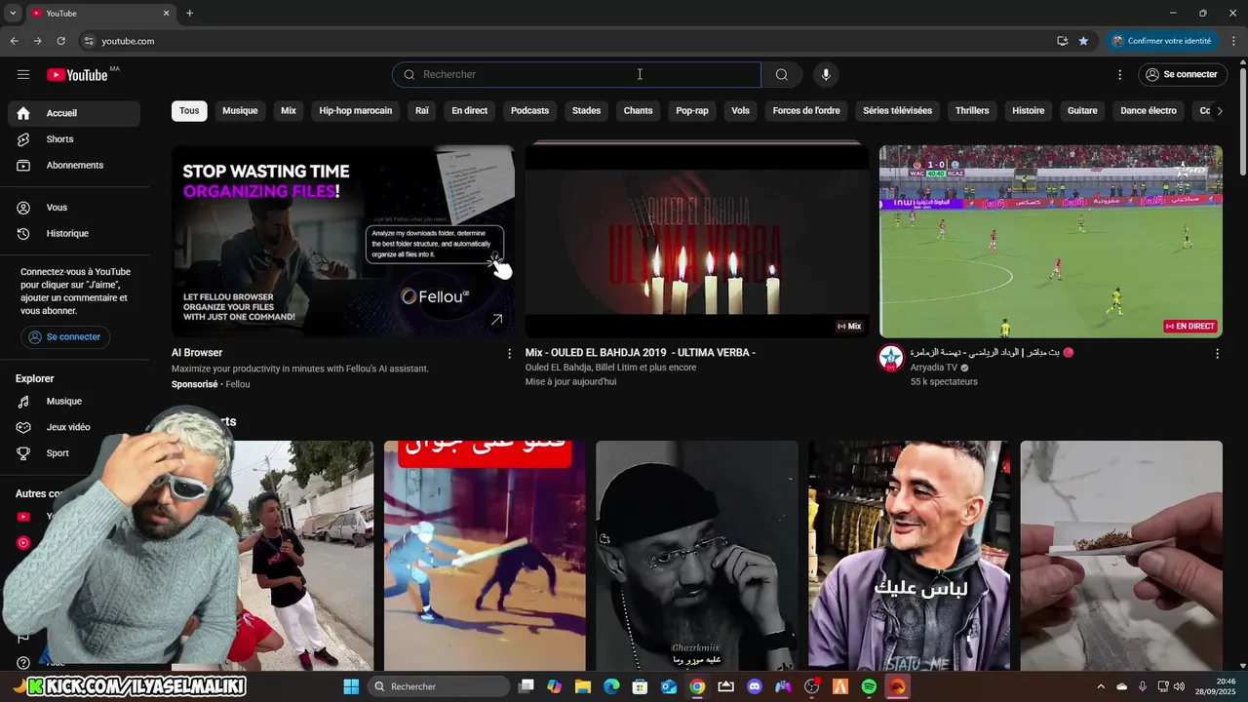Open Microsoft Store from the taskbar

tap(640, 686)
